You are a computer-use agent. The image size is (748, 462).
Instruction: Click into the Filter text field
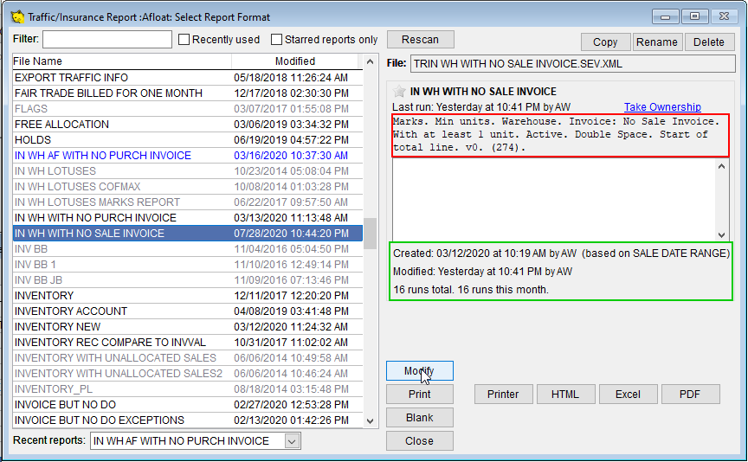pos(107,39)
